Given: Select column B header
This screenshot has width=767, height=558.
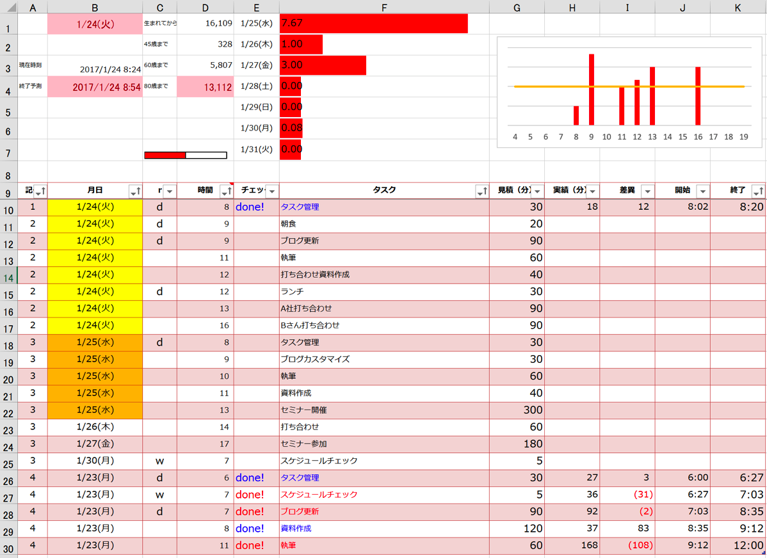Looking at the screenshot, I should (x=95, y=7).
